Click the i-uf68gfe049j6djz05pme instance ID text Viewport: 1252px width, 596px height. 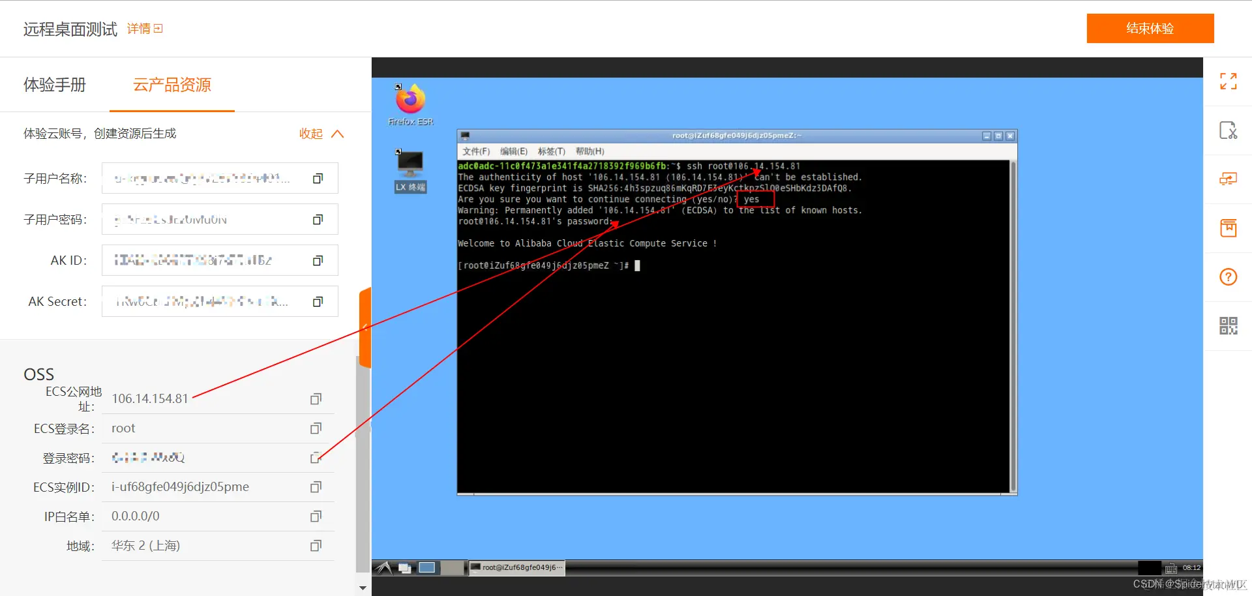(x=180, y=487)
